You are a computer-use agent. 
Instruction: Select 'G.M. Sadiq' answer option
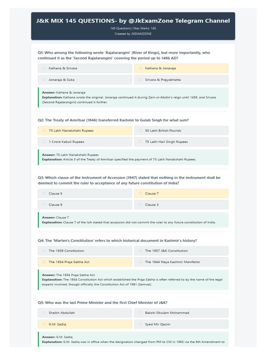pos(85,324)
